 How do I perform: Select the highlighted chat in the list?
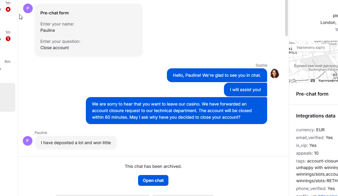pyautogui.click(x=8, y=97)
